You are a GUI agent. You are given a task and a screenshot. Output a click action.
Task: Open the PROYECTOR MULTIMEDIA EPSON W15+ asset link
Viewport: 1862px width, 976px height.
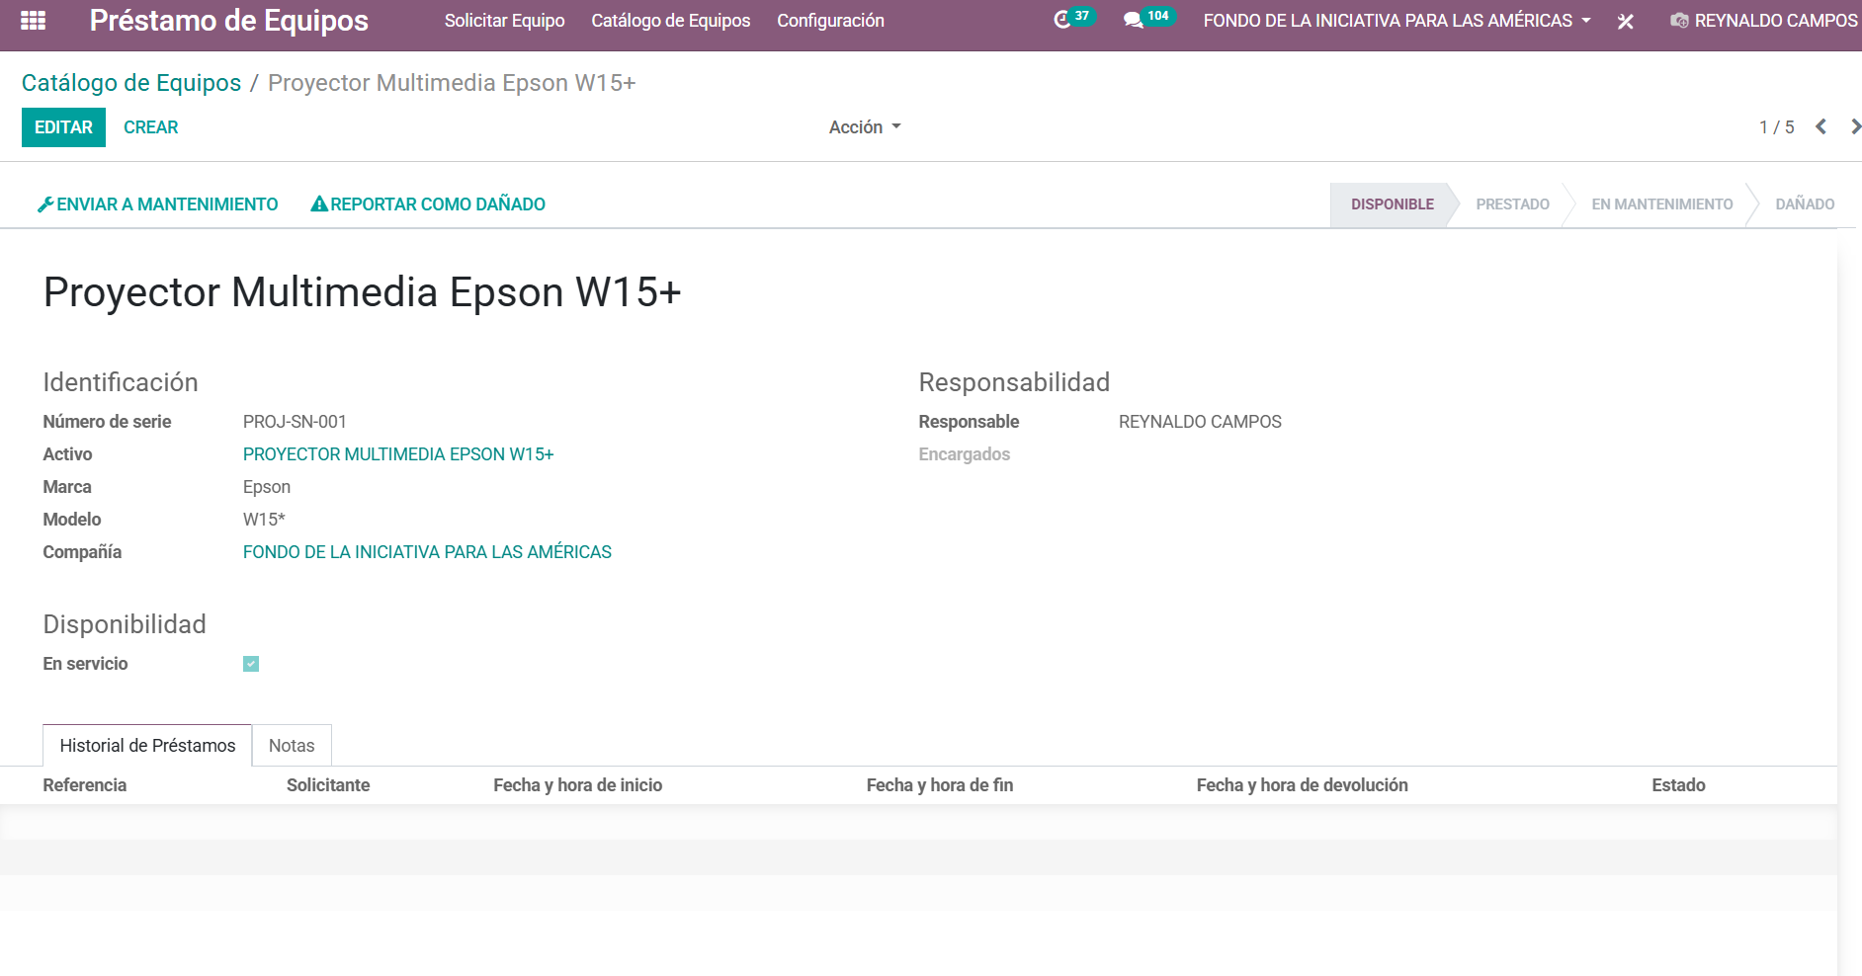pos(398,454)
